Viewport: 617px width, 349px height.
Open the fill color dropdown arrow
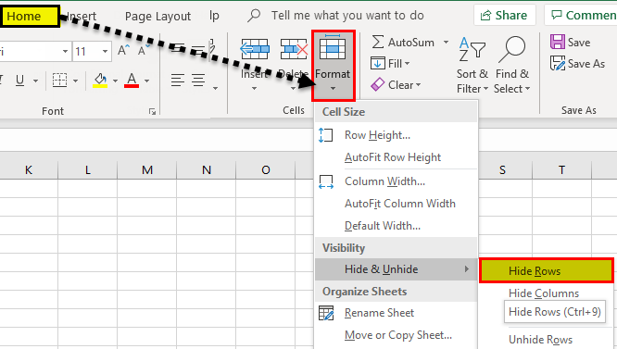(115, 81)
